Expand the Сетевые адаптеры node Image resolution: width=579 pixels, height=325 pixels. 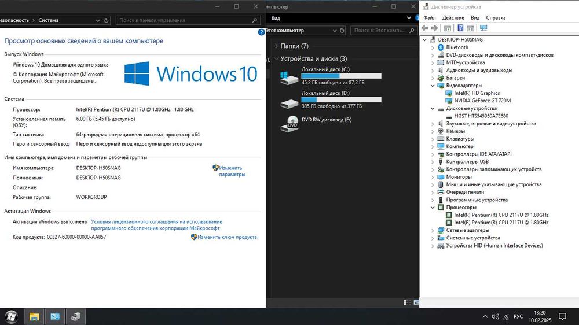433,230
